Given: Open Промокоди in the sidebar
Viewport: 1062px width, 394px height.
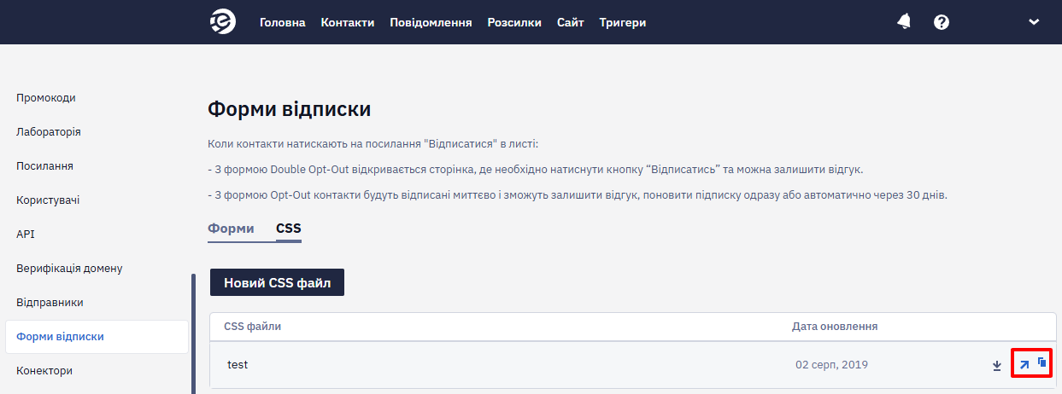Looking at the screenshot, I should (46, 98).
